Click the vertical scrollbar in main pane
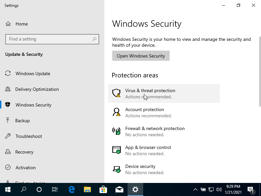Image resolution: width=261 pixels, height=196 pixels. coord(260,71)
